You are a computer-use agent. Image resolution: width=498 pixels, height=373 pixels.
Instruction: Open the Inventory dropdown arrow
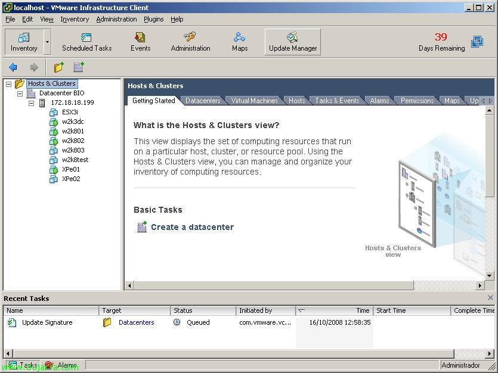click(x=47, y=42)
